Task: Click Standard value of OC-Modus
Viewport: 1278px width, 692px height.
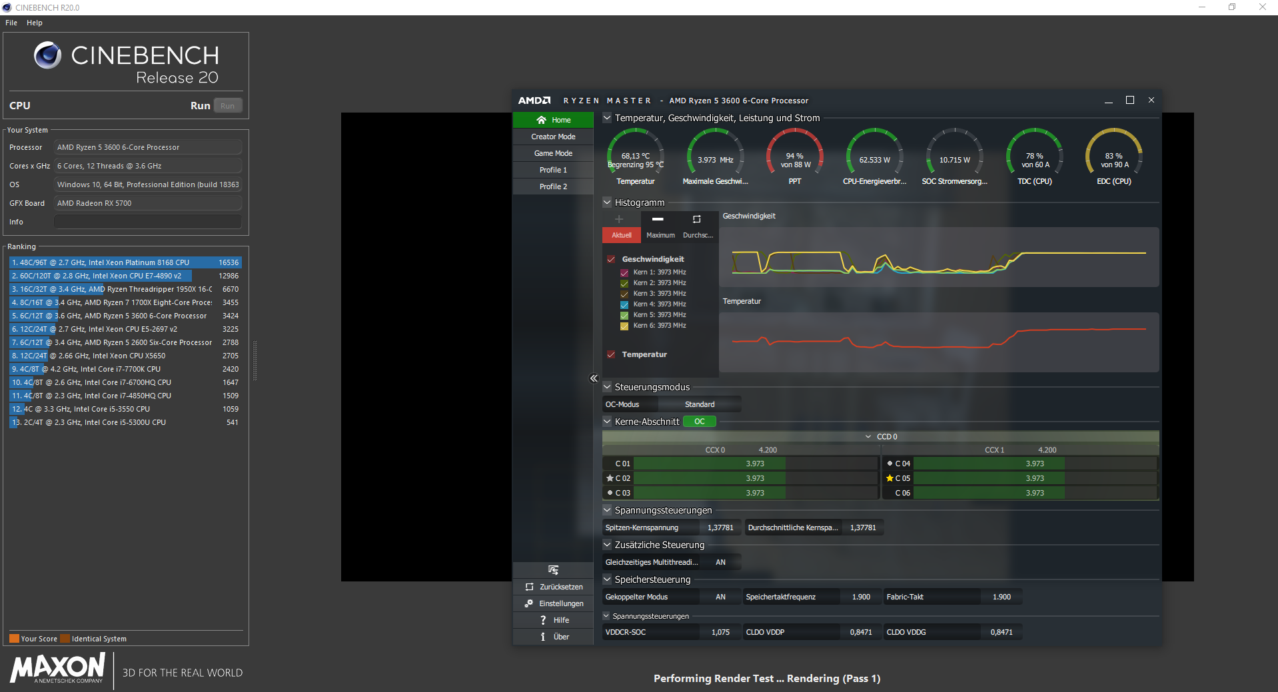Action: tap(700, 404)
